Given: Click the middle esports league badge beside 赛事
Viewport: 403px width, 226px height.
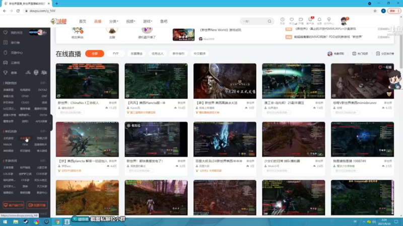Looking at the screenshot, I should click(x=36, y=73).
